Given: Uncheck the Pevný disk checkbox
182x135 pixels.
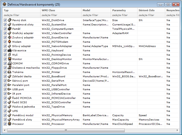Looking at the screenshot, I should pyautogui.click(x=5, y=20).
